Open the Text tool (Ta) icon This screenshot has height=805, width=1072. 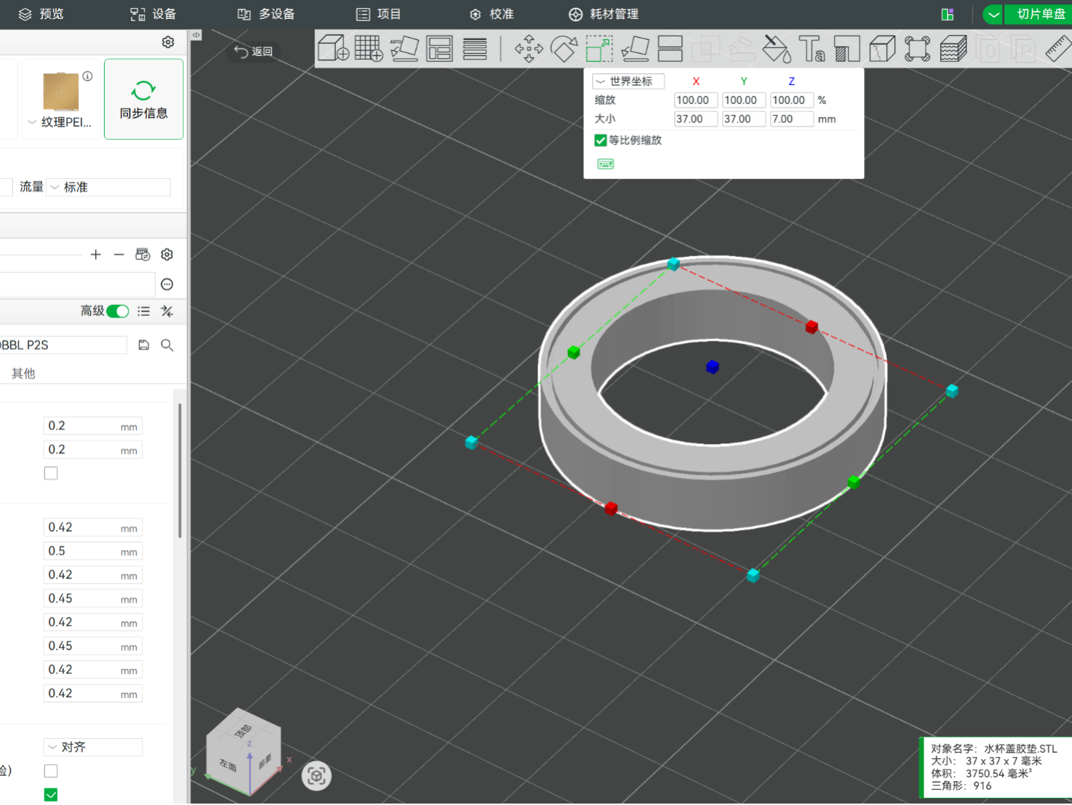point(811,49)
